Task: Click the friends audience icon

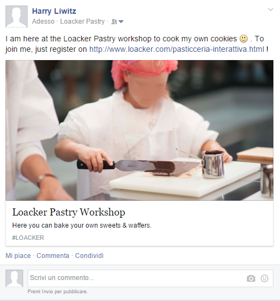Action: (x=114, y=21)
